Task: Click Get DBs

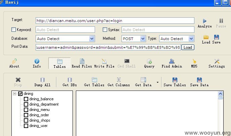Action: 70,82
